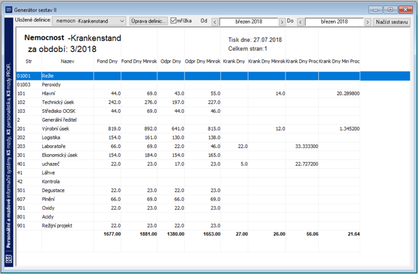The width and height of the screenshot is (418, 274).
Task: Click the Generátor sestav II title bar icon
Action: [8, 10]
